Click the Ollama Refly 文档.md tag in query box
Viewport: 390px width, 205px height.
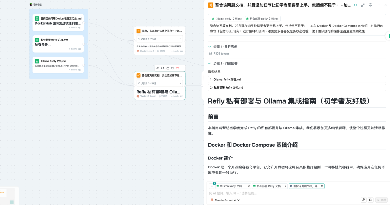tap(227, 19)
